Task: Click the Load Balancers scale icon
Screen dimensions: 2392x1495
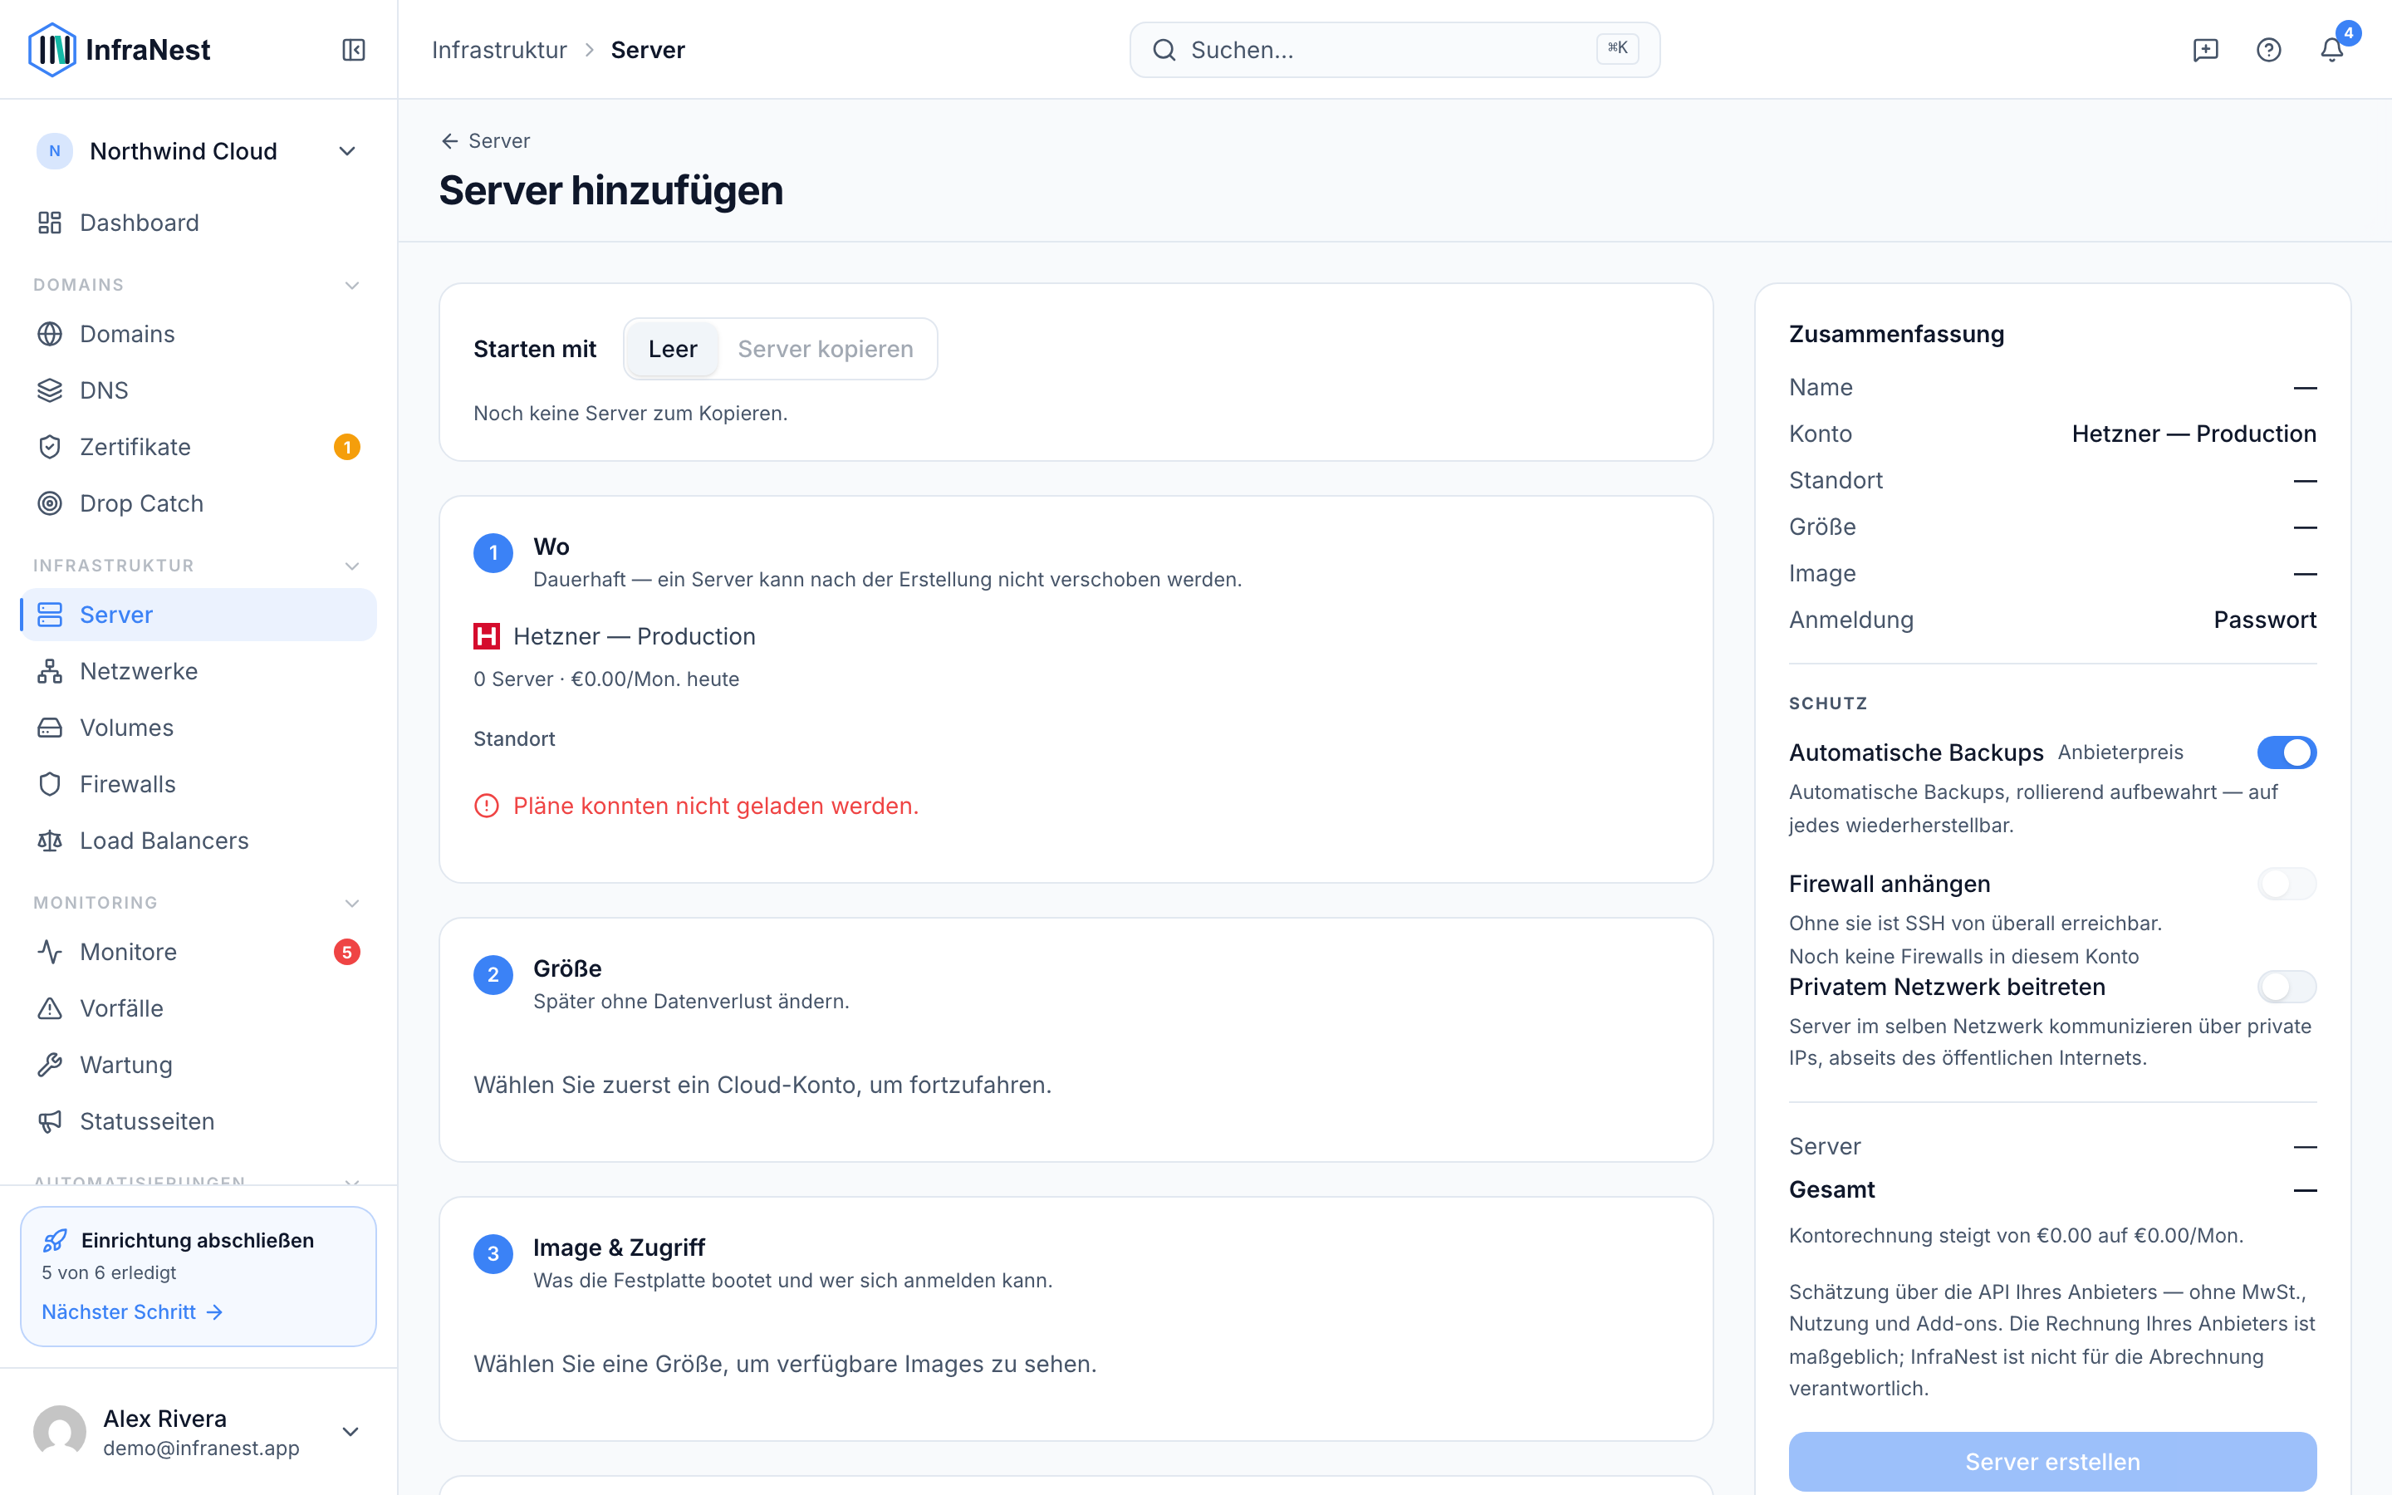Action: tap(50, 841)
